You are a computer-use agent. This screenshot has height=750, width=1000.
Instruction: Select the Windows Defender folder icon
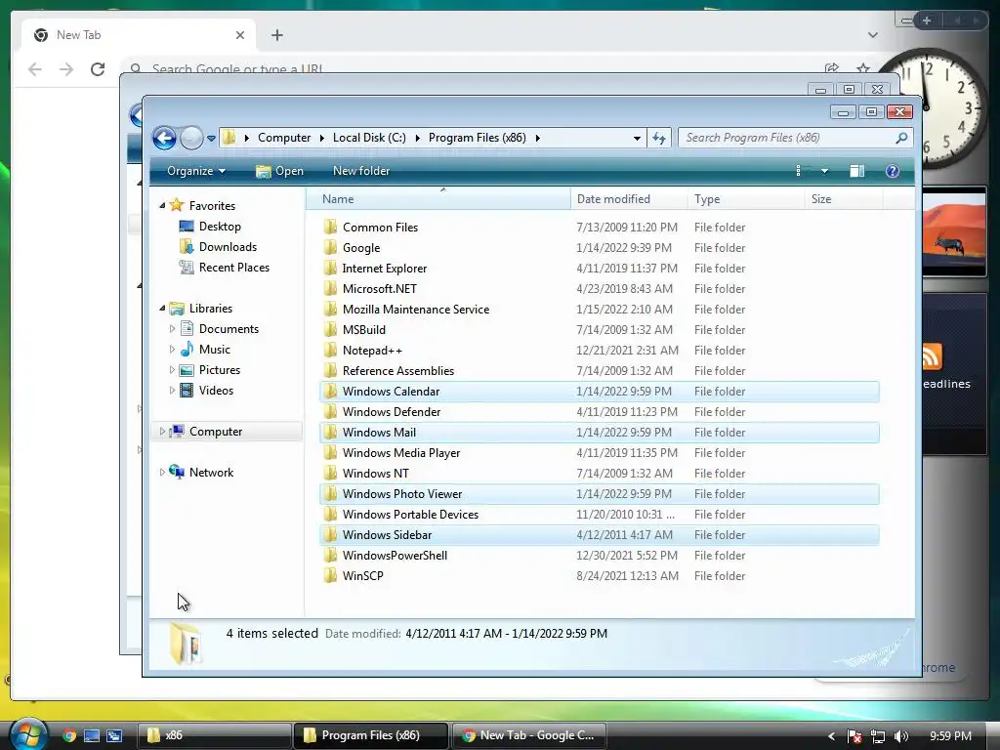[x=330, y=412]
